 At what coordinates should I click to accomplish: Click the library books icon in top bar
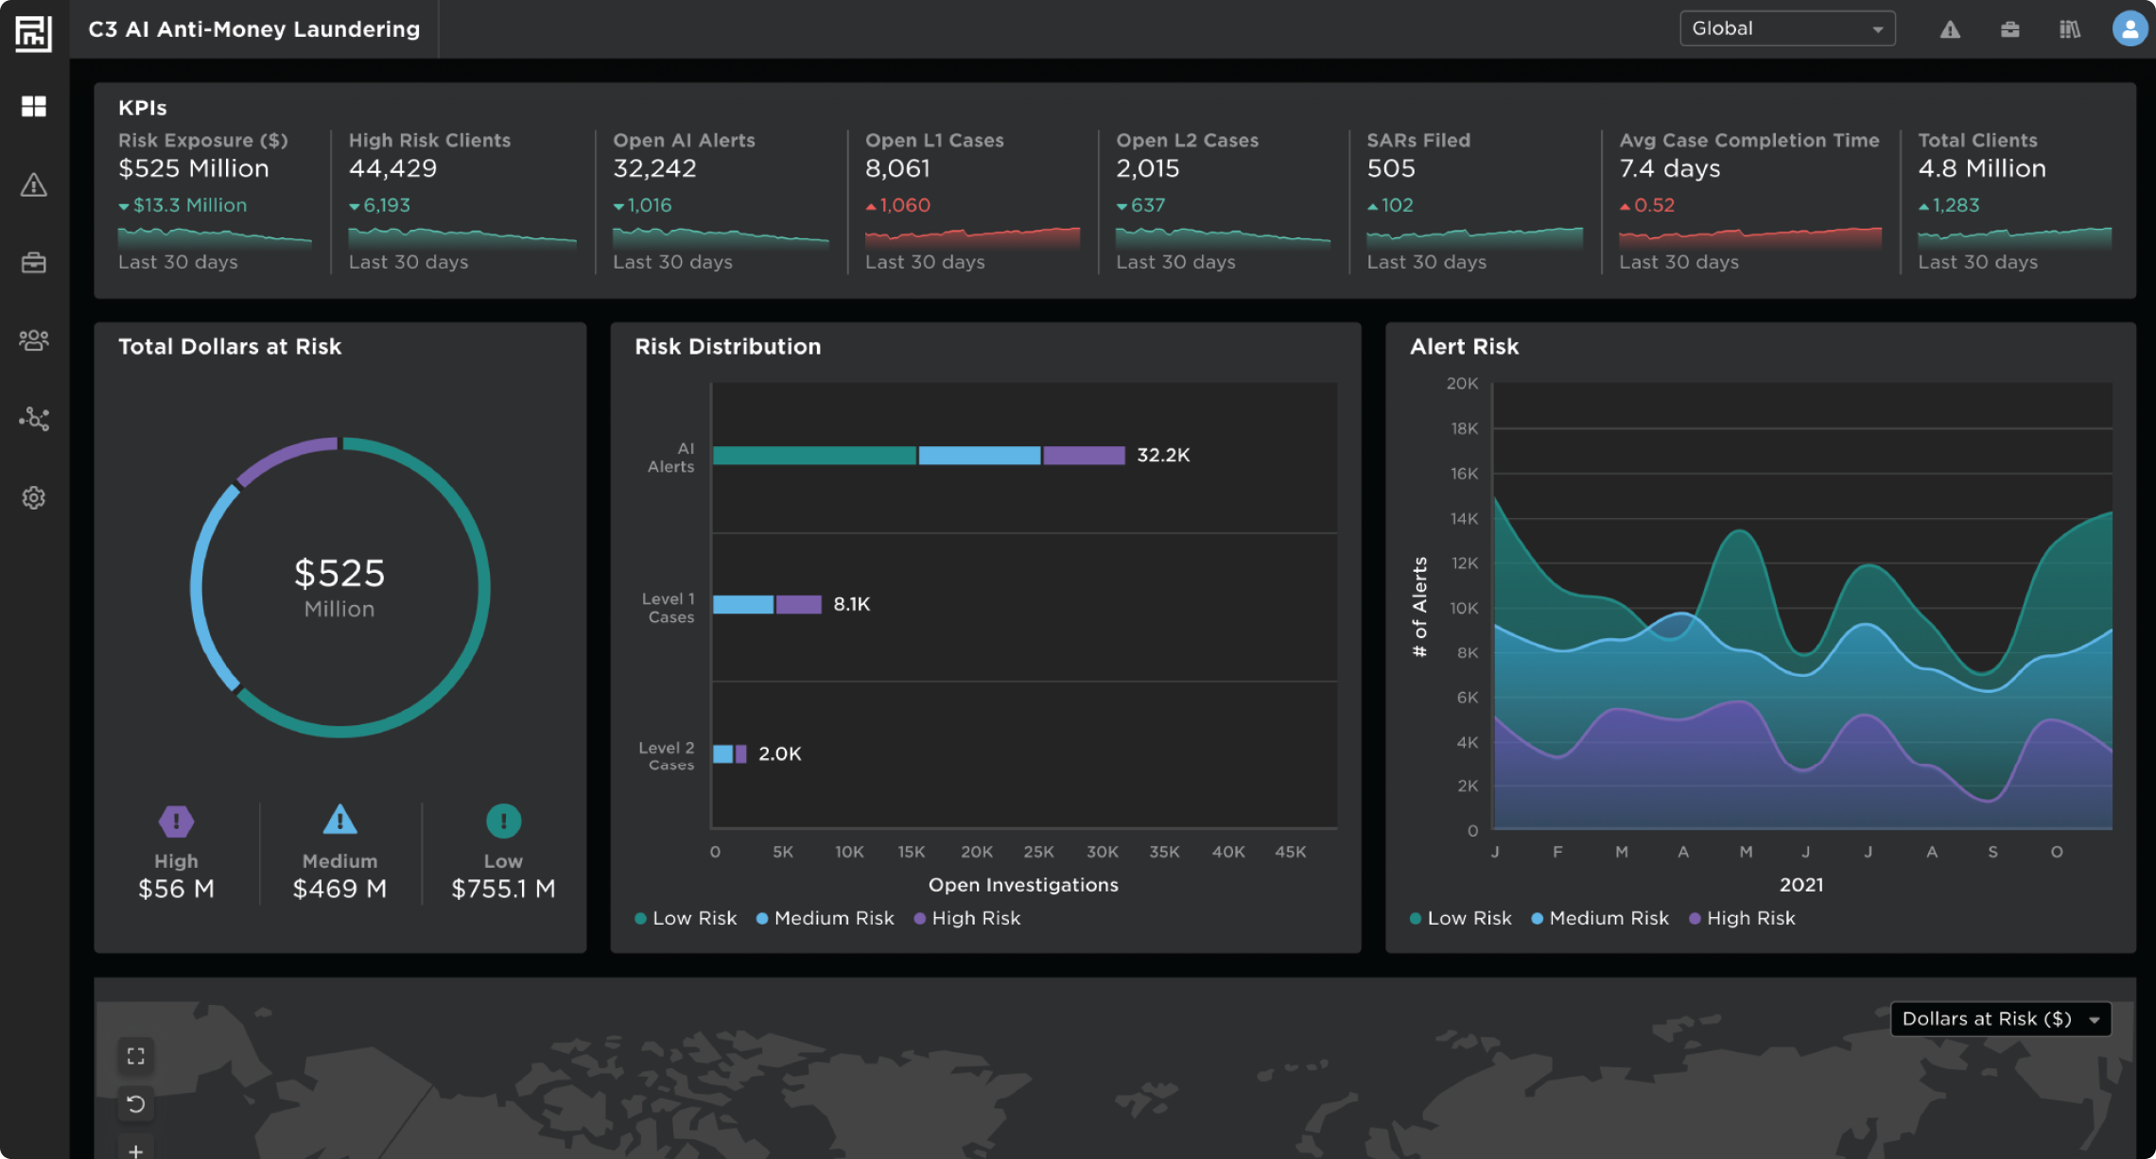(2070, 29)
